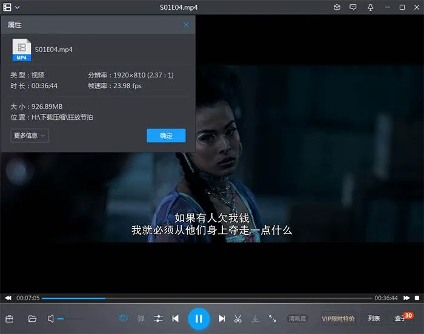Adjust the volume slider
Viewport: 424px width, 334px height.
pos(70,319)
